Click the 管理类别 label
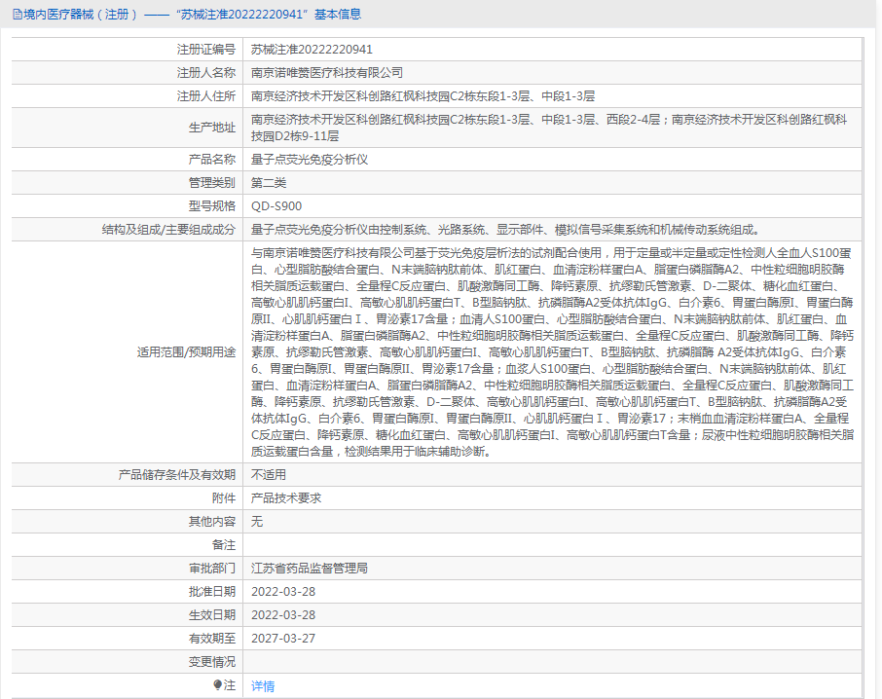This screenshot has width=882, height=699. 212,183
